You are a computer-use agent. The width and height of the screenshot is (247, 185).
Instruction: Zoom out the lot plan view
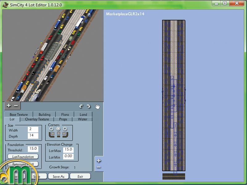[x=99, y=167]
